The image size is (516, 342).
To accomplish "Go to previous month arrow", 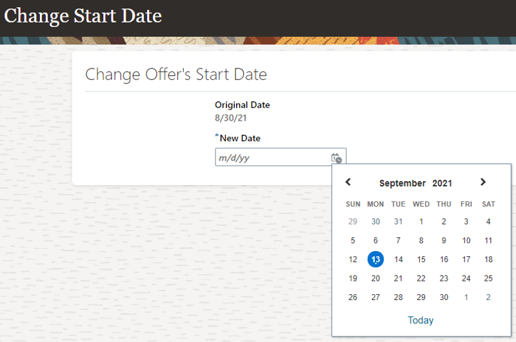I will click(x=348, y=183).
